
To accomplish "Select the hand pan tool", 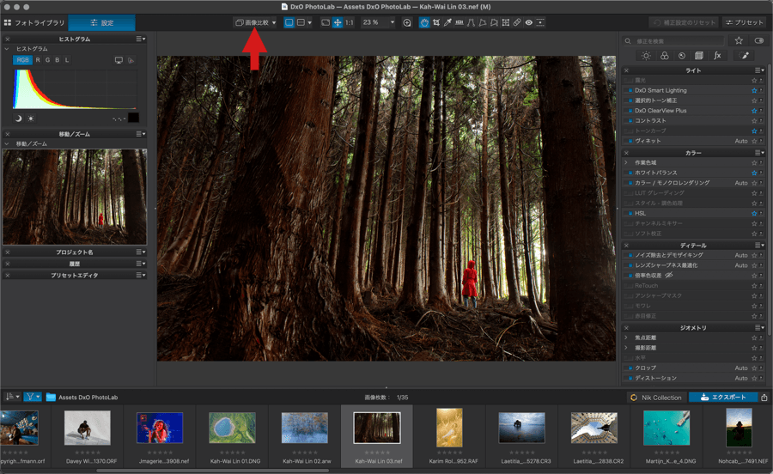I will (x=424, y=22).
